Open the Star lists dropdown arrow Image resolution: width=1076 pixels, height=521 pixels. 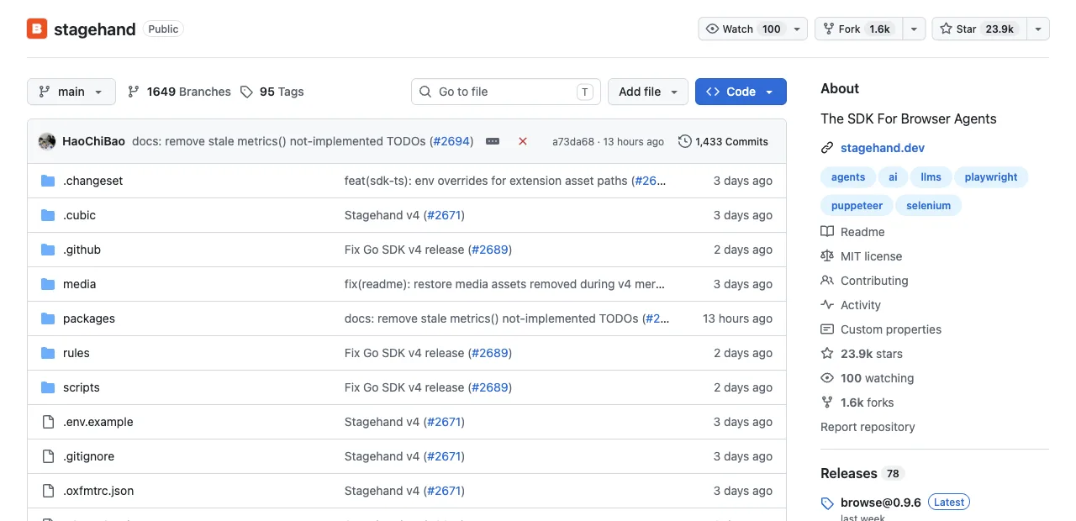(x=1038, y=29)
